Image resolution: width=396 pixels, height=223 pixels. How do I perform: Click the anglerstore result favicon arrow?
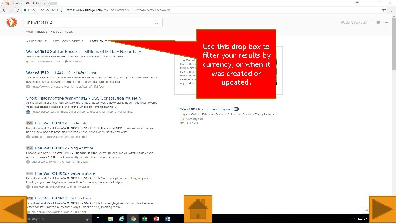(x=28, y=161)
